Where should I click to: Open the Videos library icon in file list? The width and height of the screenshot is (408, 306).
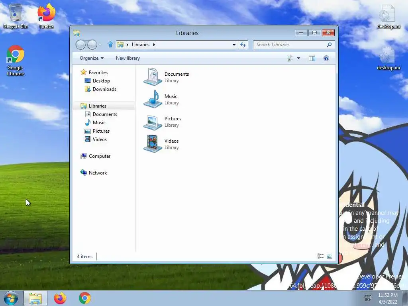(x=153, y=143)
